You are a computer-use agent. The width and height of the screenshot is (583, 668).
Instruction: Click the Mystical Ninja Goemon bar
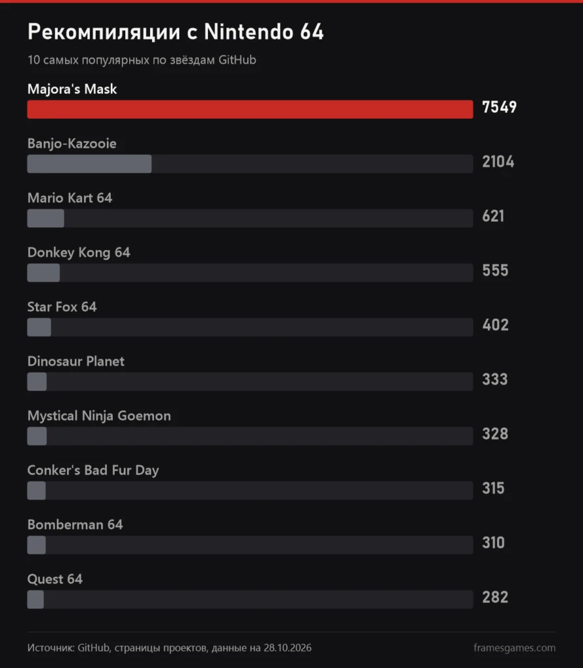[37, 436]
